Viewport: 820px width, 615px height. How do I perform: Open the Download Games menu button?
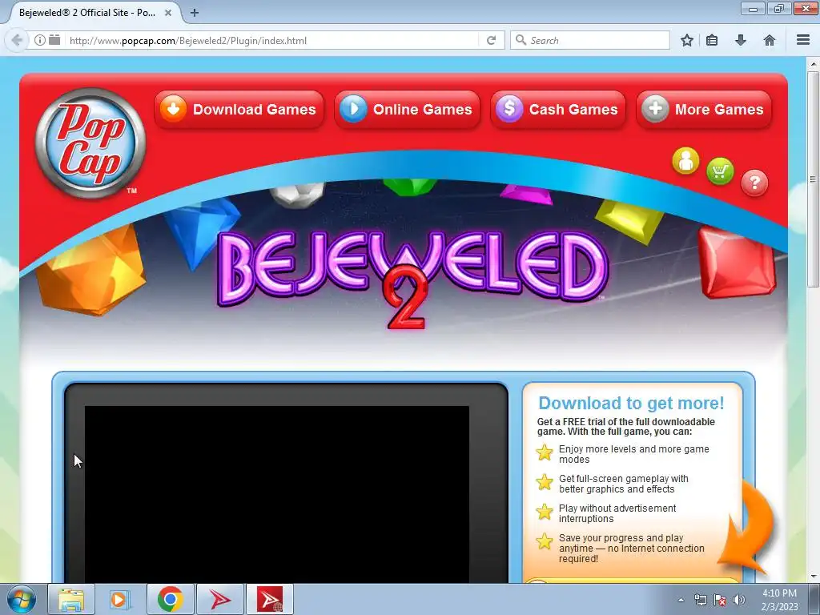click(239, 109)
